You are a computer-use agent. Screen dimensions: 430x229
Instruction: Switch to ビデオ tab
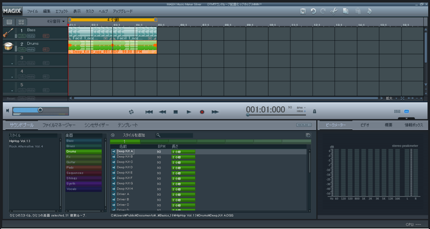pyautogui.click(x=365, y=125)
